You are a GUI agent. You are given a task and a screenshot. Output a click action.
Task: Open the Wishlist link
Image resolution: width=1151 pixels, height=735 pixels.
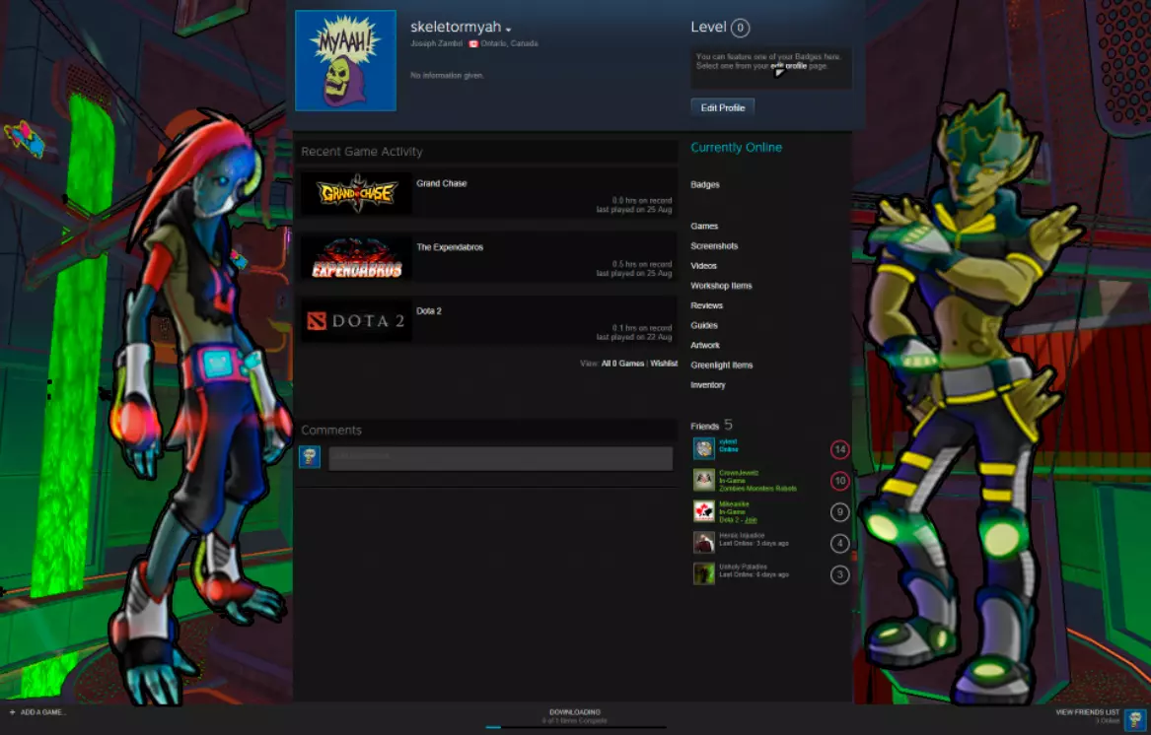click(x=664, y=364)
